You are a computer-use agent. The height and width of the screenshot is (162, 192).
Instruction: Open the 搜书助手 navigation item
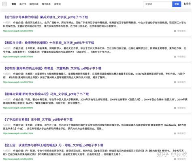[x=46, y=4]
